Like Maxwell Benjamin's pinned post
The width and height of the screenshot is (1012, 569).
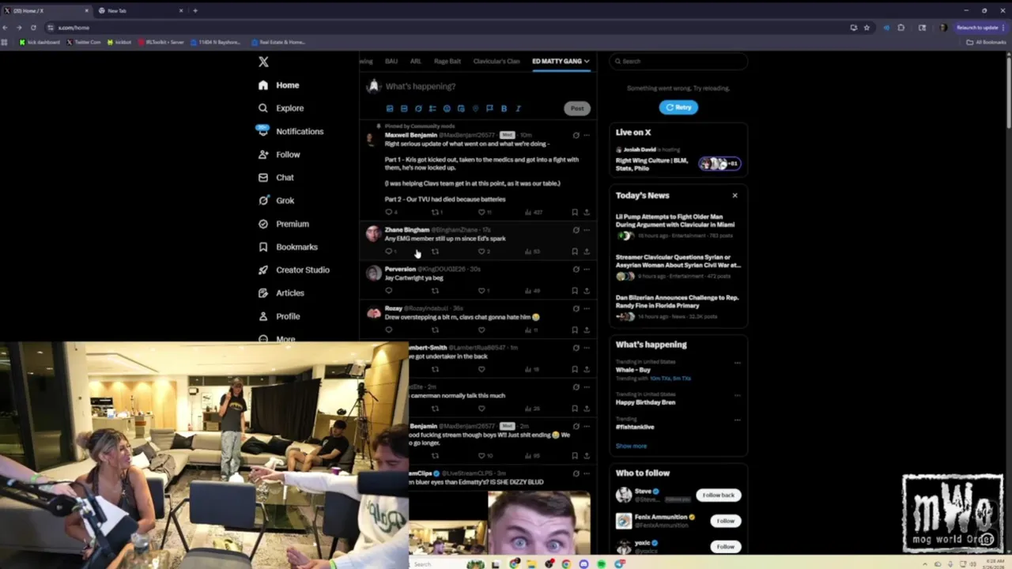coord(481,212)
